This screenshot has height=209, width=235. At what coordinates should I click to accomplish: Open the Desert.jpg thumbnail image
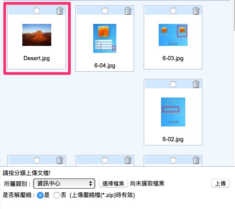pos(37,35)
